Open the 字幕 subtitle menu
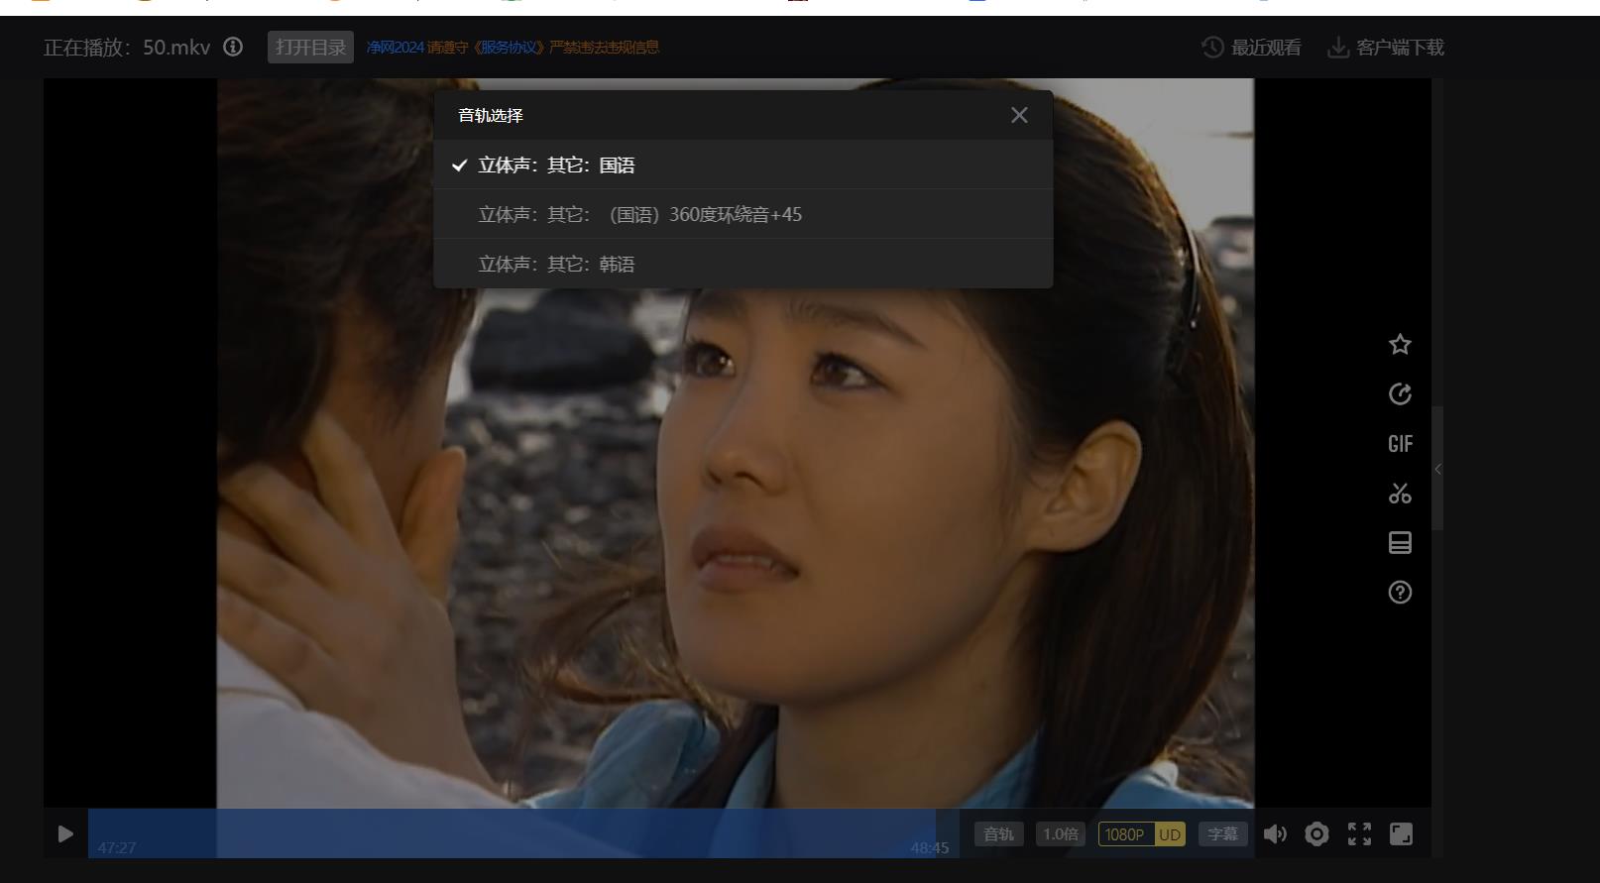This screenshot has height=883, width=1600. (x=1222, y=834)
